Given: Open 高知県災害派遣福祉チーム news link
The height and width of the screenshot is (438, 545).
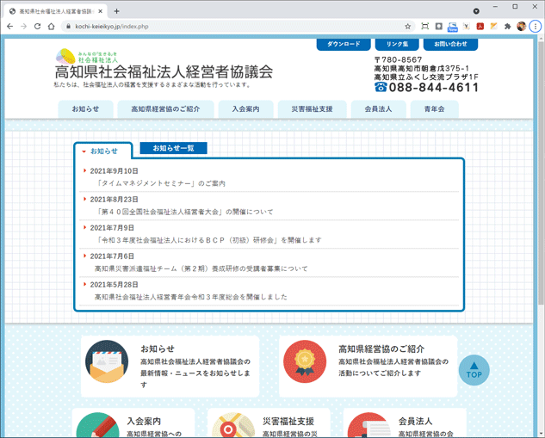Looking at the screenshot, I should pyautogui.click(x=201, y=268).
